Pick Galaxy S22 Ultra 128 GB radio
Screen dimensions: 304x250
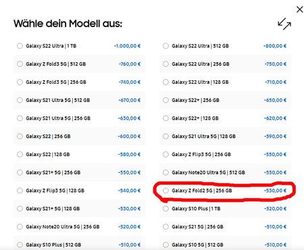(166, 82)
